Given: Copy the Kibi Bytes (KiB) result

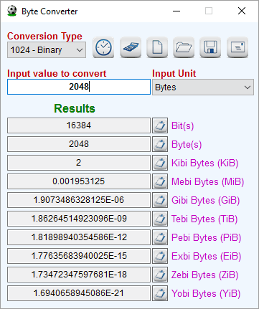Looking at the screenshot, I should tap(160, 163).
